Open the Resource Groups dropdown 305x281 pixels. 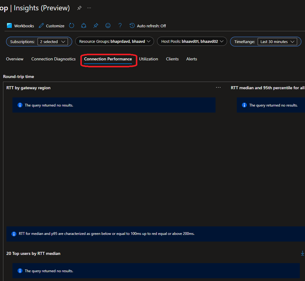pos(115,42)
